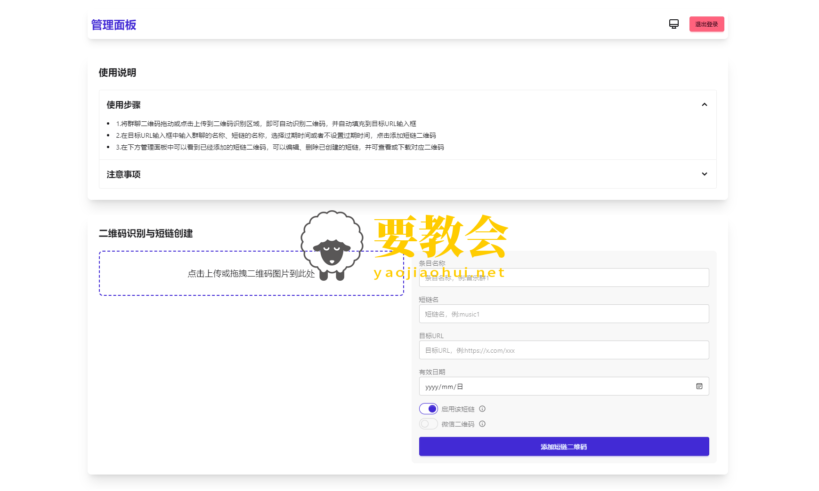Click instruction step starting with 3.在下方管理面板
Viewport: 819px width, 491px height.
(x=280, y=147)
